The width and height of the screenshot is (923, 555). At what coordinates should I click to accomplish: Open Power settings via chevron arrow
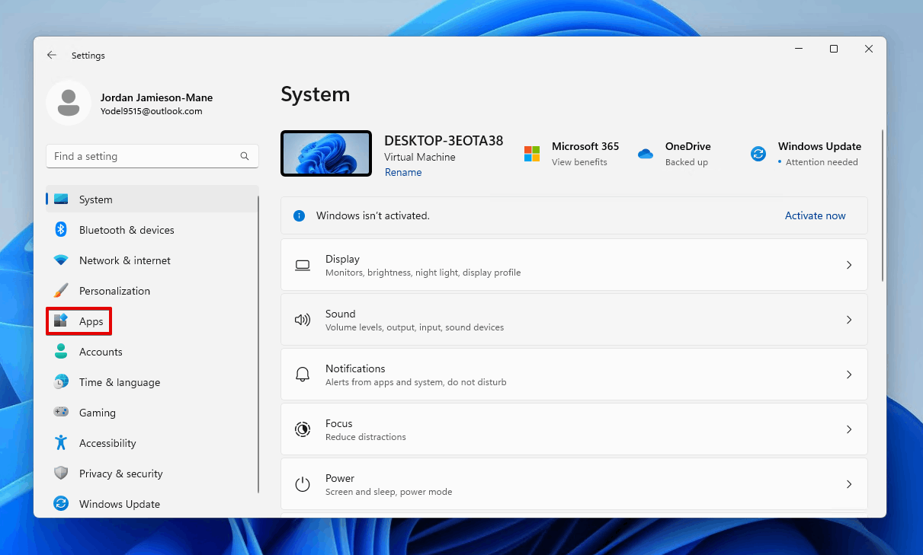pyautogui.click(x=849, y=484)
